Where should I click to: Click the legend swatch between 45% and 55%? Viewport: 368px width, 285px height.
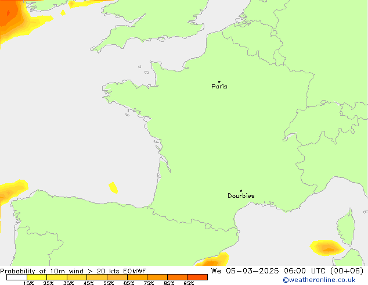pyautogui.click(x=97, y=277)
